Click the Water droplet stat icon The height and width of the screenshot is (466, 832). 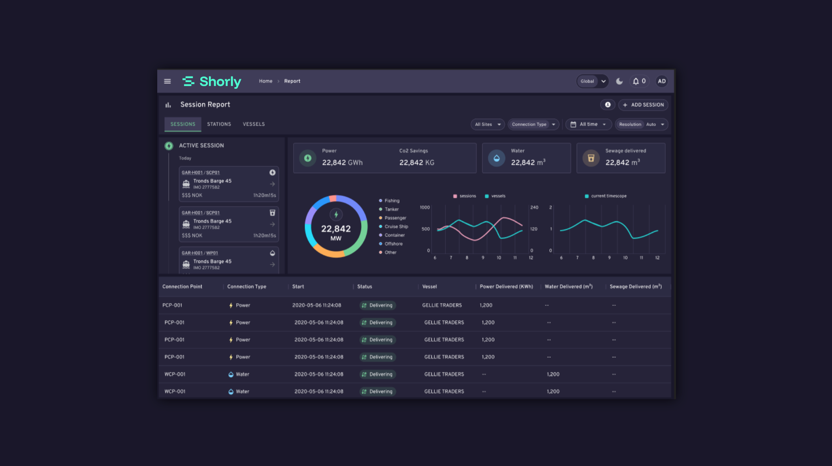click(x=497, y=158)
